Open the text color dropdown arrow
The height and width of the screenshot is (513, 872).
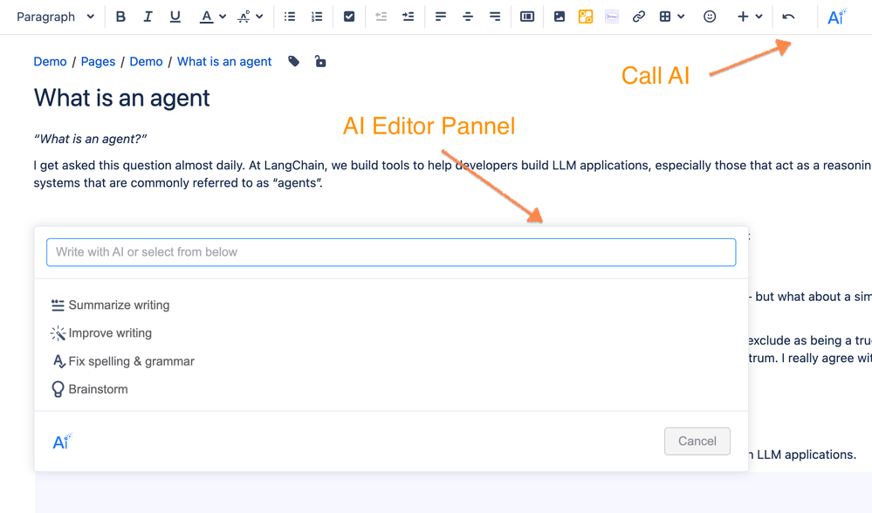(223, 17)
